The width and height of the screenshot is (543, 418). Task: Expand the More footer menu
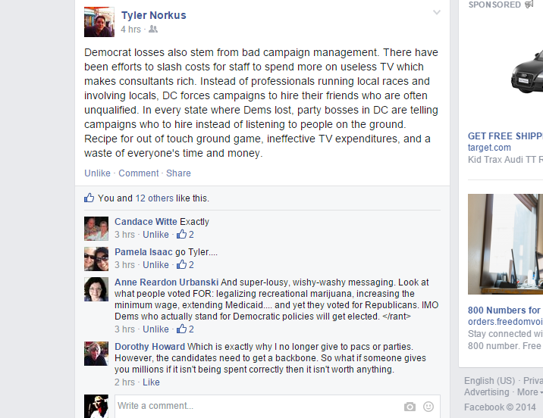529,392
